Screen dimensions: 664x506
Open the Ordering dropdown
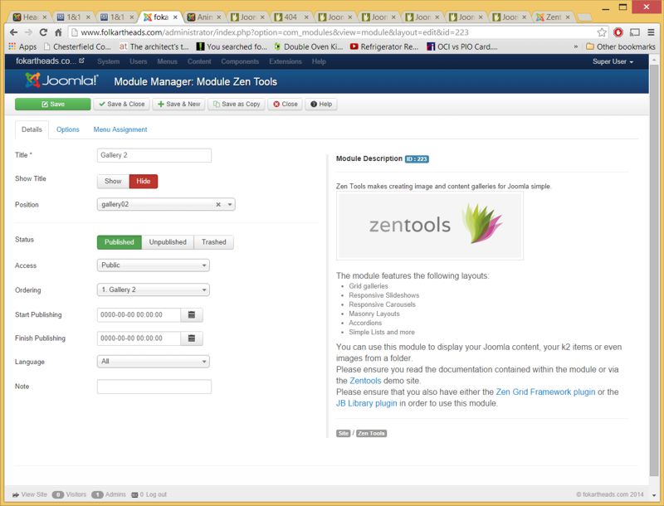[x=154, y=289]
